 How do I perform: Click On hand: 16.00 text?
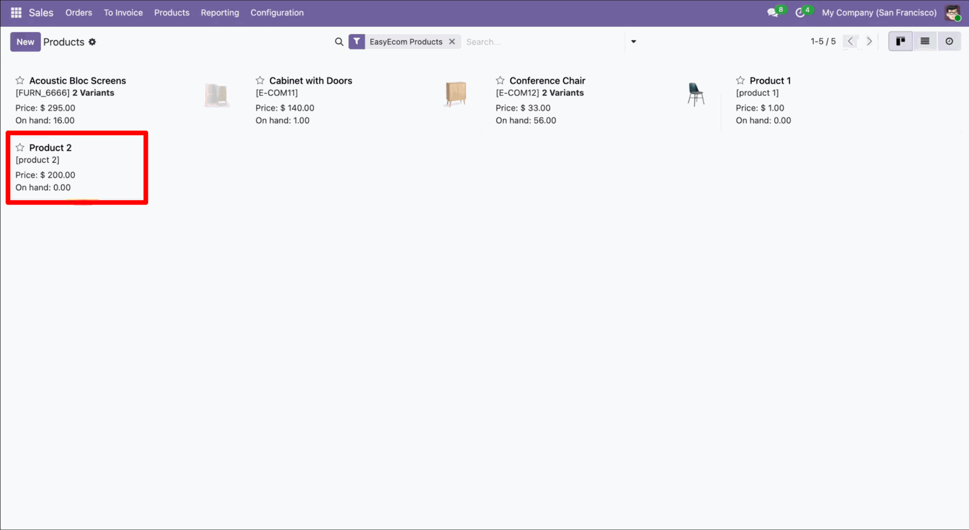45,121
